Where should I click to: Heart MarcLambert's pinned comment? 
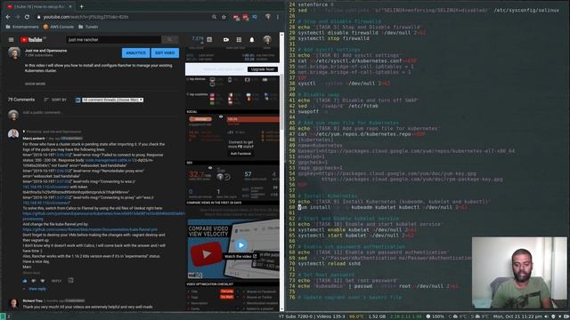(43, 281)
